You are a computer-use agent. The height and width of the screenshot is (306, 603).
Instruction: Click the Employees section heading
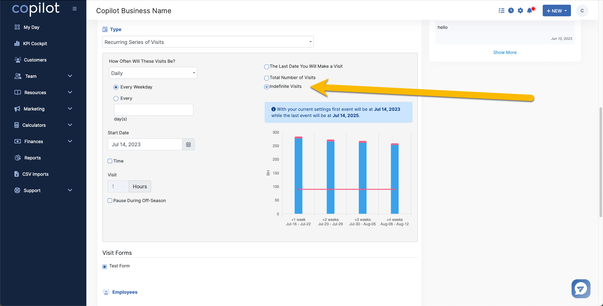[125, 292]
